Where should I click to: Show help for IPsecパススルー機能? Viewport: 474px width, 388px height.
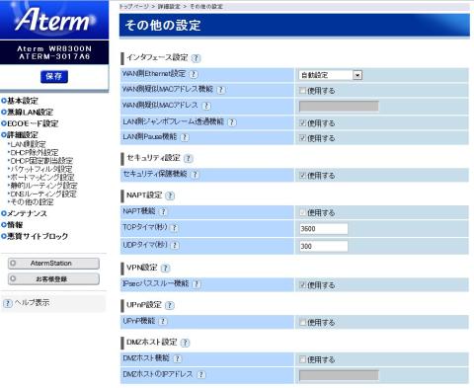197,284
